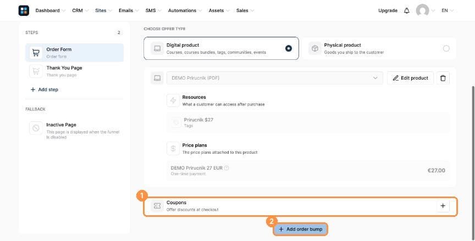
Task: Click the Physical product box icon
Action: pos(315,48)
